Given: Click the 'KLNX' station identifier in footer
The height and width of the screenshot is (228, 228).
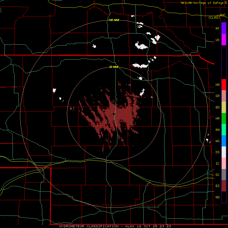Looking at the screenshot, I should click(x=130, y=226).
